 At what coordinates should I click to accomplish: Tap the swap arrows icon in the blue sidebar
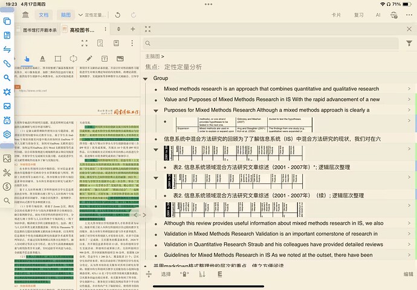point(7,49)
